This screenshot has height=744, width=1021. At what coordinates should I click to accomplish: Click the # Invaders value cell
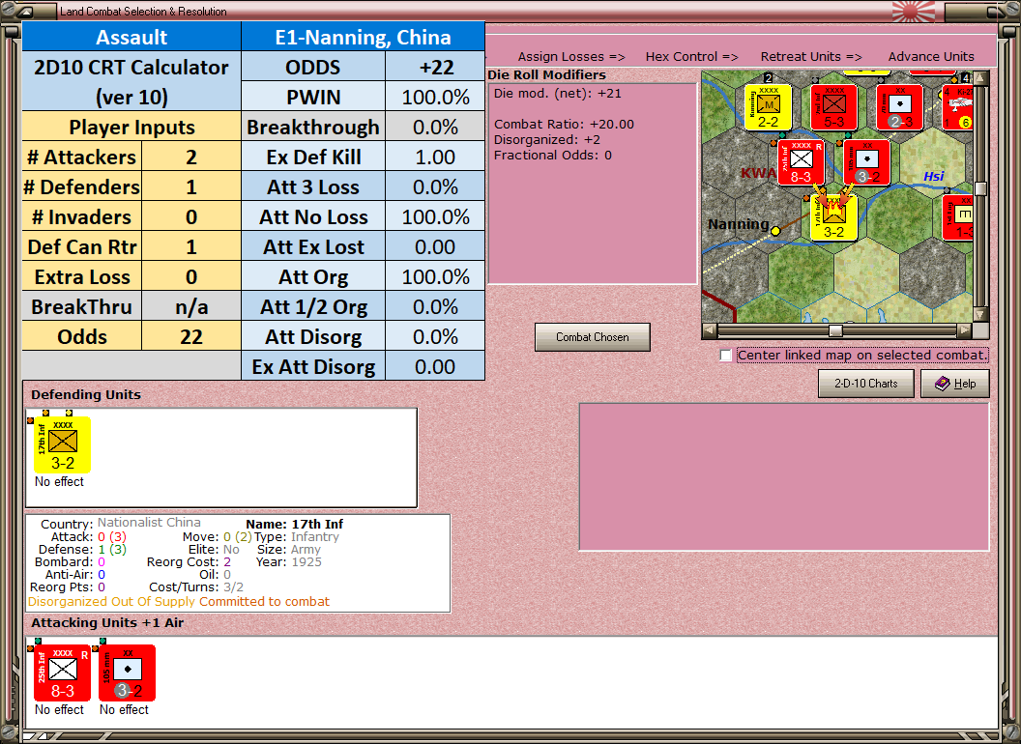point(191,216)
